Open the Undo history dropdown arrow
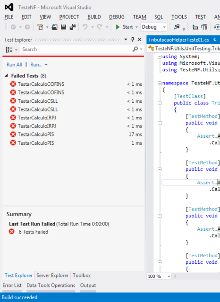The height and width of the screenshot is (302, 220). pyautogui.click(x=92, y=27)
